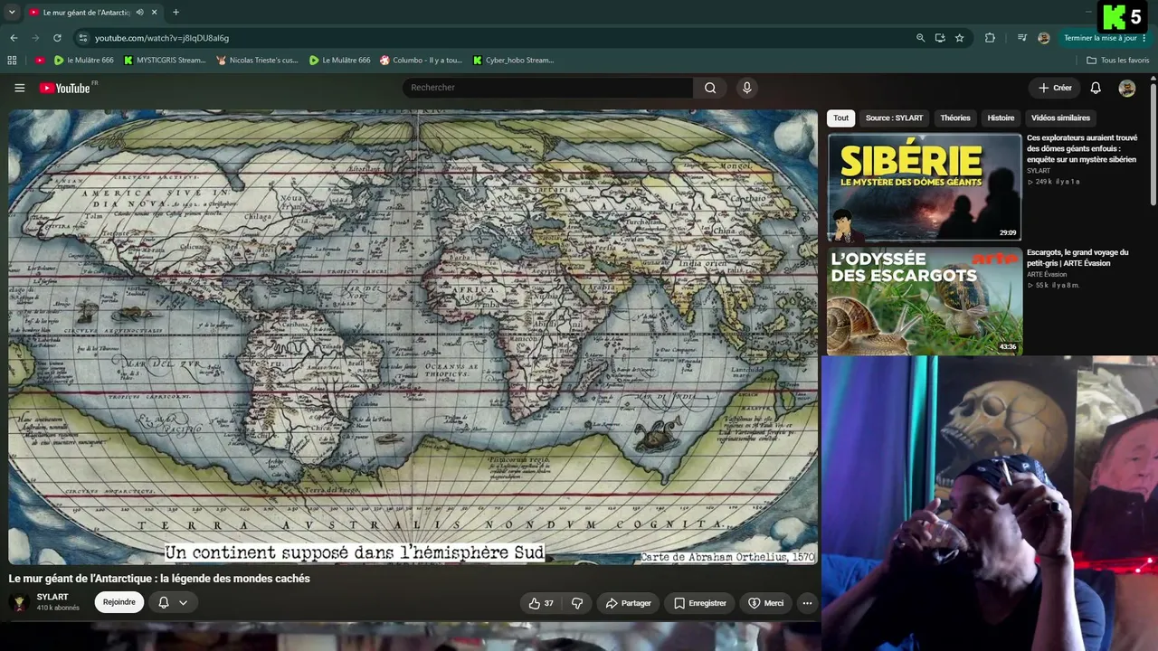Expand the tab search dropdown
The width and height of the screenshot is (1158, 651).
pyautogui.click(x=12, y=13)
